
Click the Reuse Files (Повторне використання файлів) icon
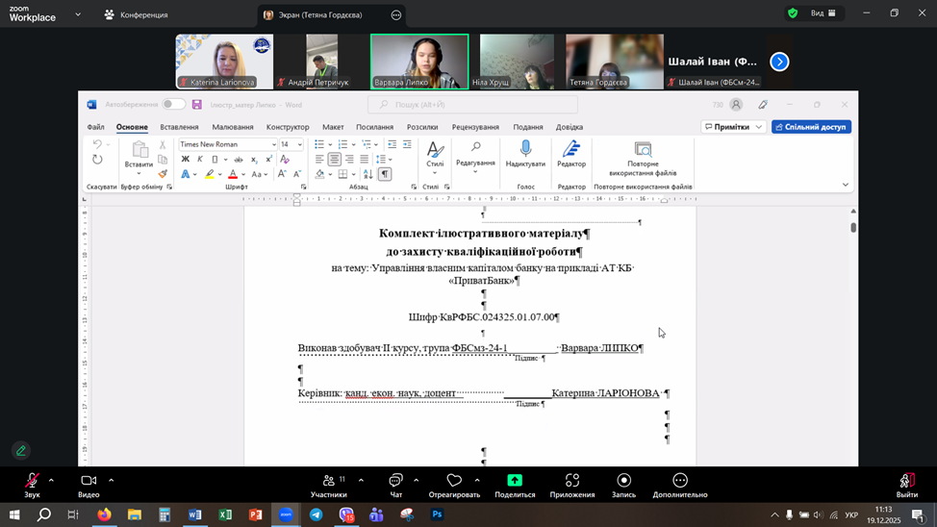(643, 149)
